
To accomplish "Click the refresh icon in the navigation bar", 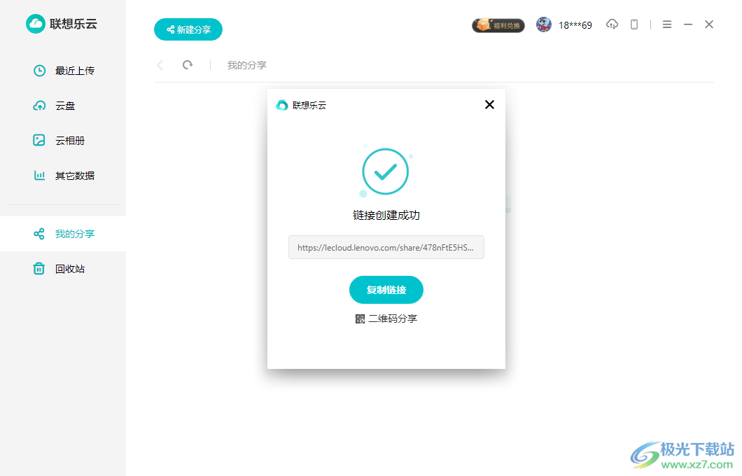I will pos(188,65).
